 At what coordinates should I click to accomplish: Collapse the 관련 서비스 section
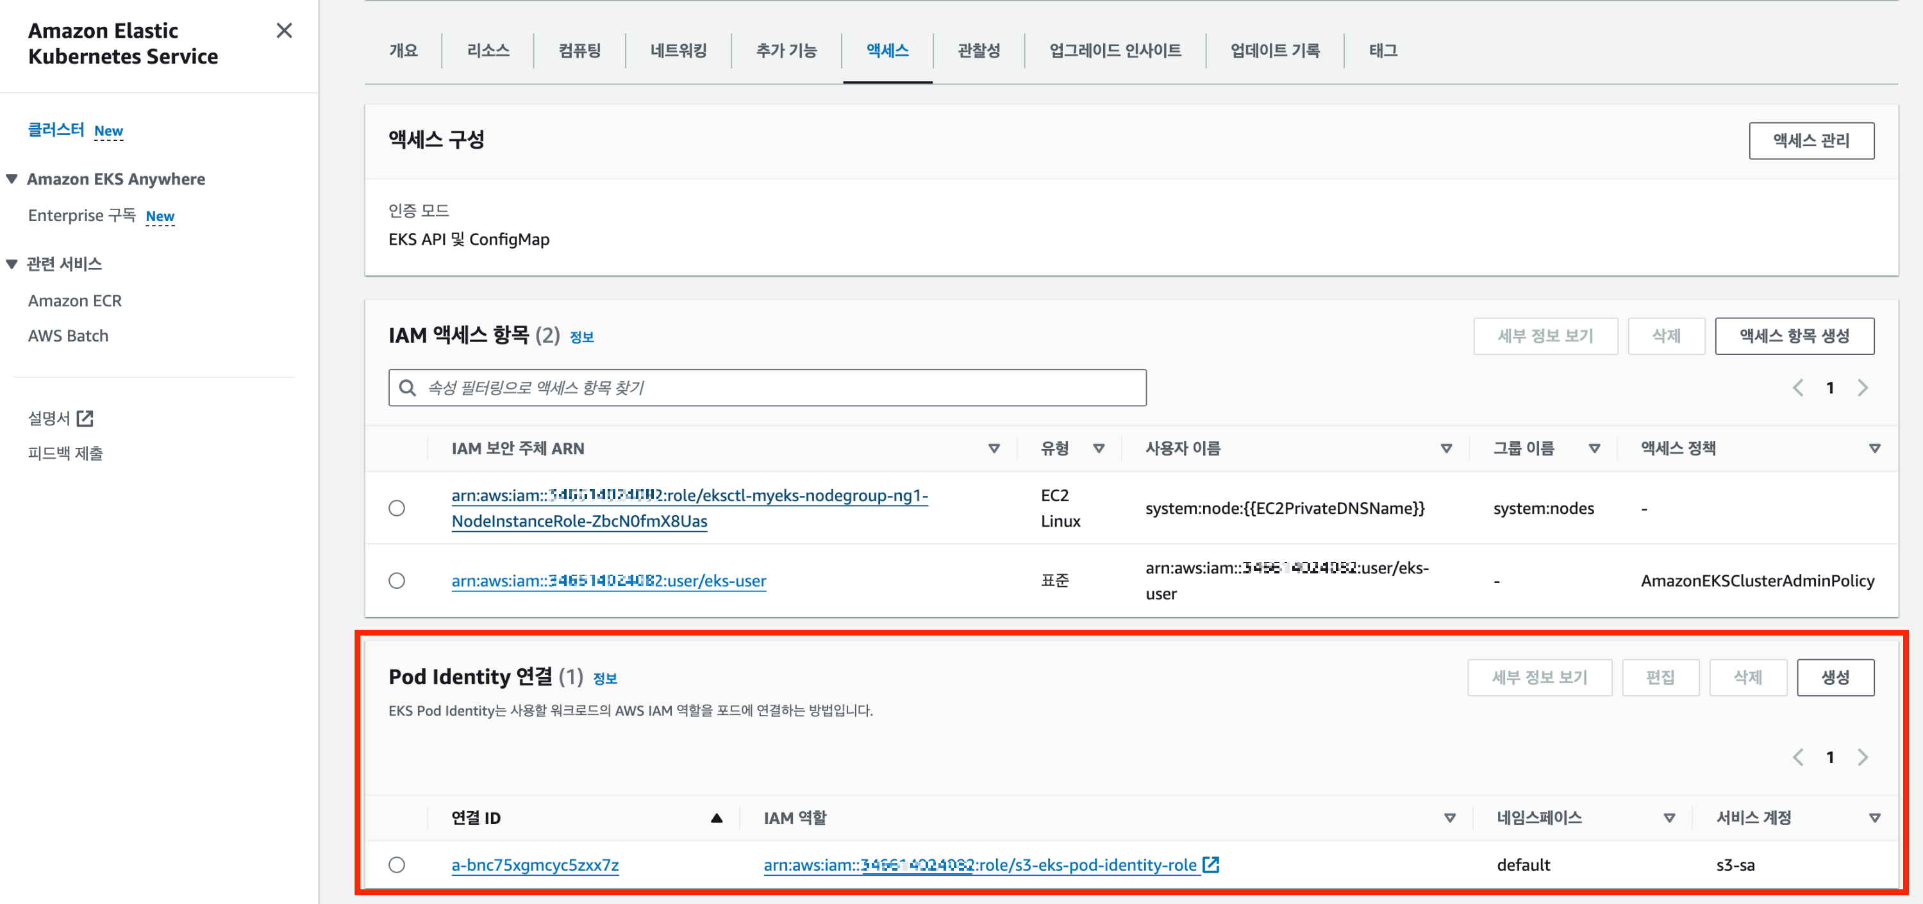[12, 264]
